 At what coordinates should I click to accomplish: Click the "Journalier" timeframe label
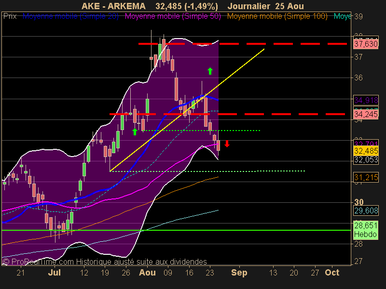[248, 6]
